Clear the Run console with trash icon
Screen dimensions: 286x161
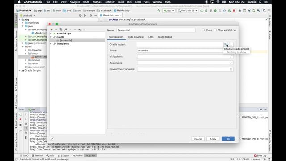(26, 137)
